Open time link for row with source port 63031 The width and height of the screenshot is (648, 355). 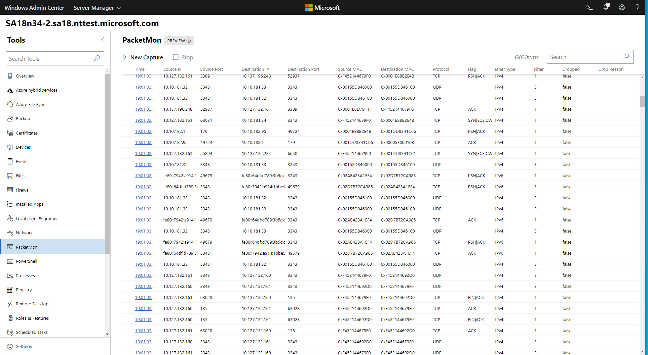coord(145,120)
